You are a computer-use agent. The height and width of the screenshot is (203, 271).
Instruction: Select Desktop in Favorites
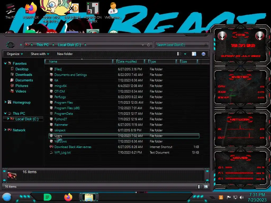[x=22, y=69]
